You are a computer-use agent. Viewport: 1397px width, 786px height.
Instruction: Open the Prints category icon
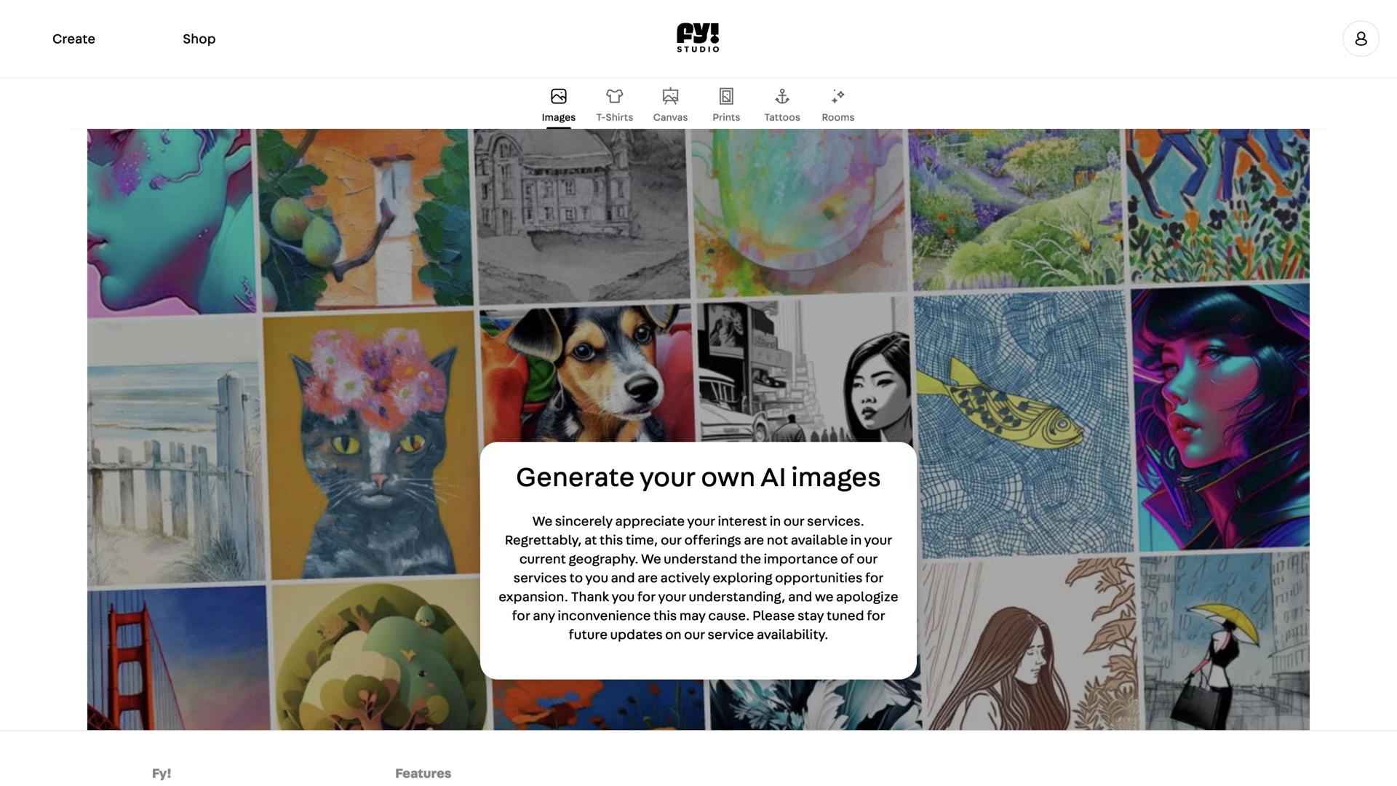[726, 96]
